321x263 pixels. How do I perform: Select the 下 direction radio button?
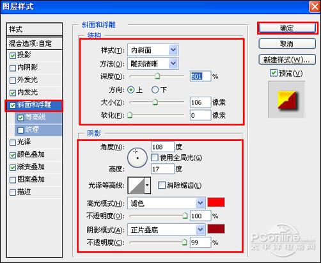coord(155,90)
